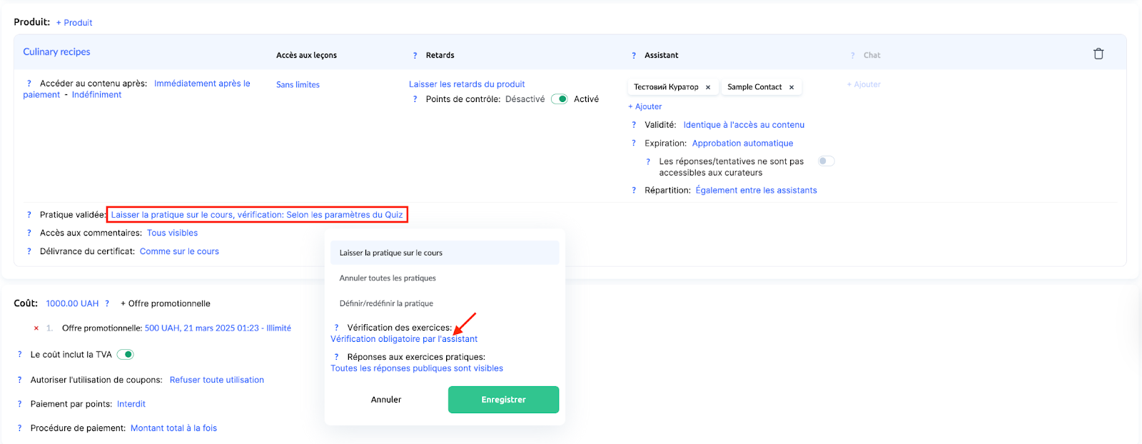Toggle responses not accessible to curators switch
The image size is (1142, 444).
tap(826, 161)
